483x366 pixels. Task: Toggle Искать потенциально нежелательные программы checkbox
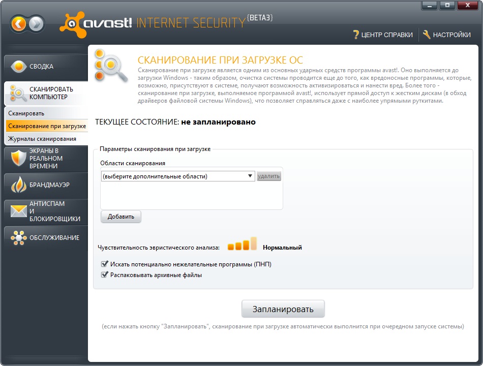pyautogui.click(x=105, y=264)
